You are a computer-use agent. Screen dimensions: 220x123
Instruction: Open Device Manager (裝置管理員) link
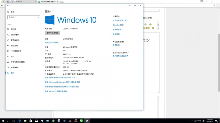117,29
